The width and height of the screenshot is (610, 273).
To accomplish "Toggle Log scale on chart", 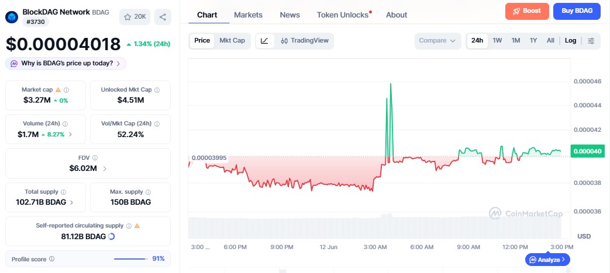I will point(571,41).
